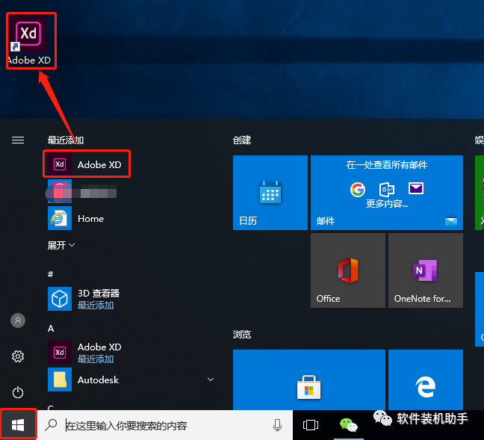
Task: Click the Power button icon
Action: tap(18, 392)
